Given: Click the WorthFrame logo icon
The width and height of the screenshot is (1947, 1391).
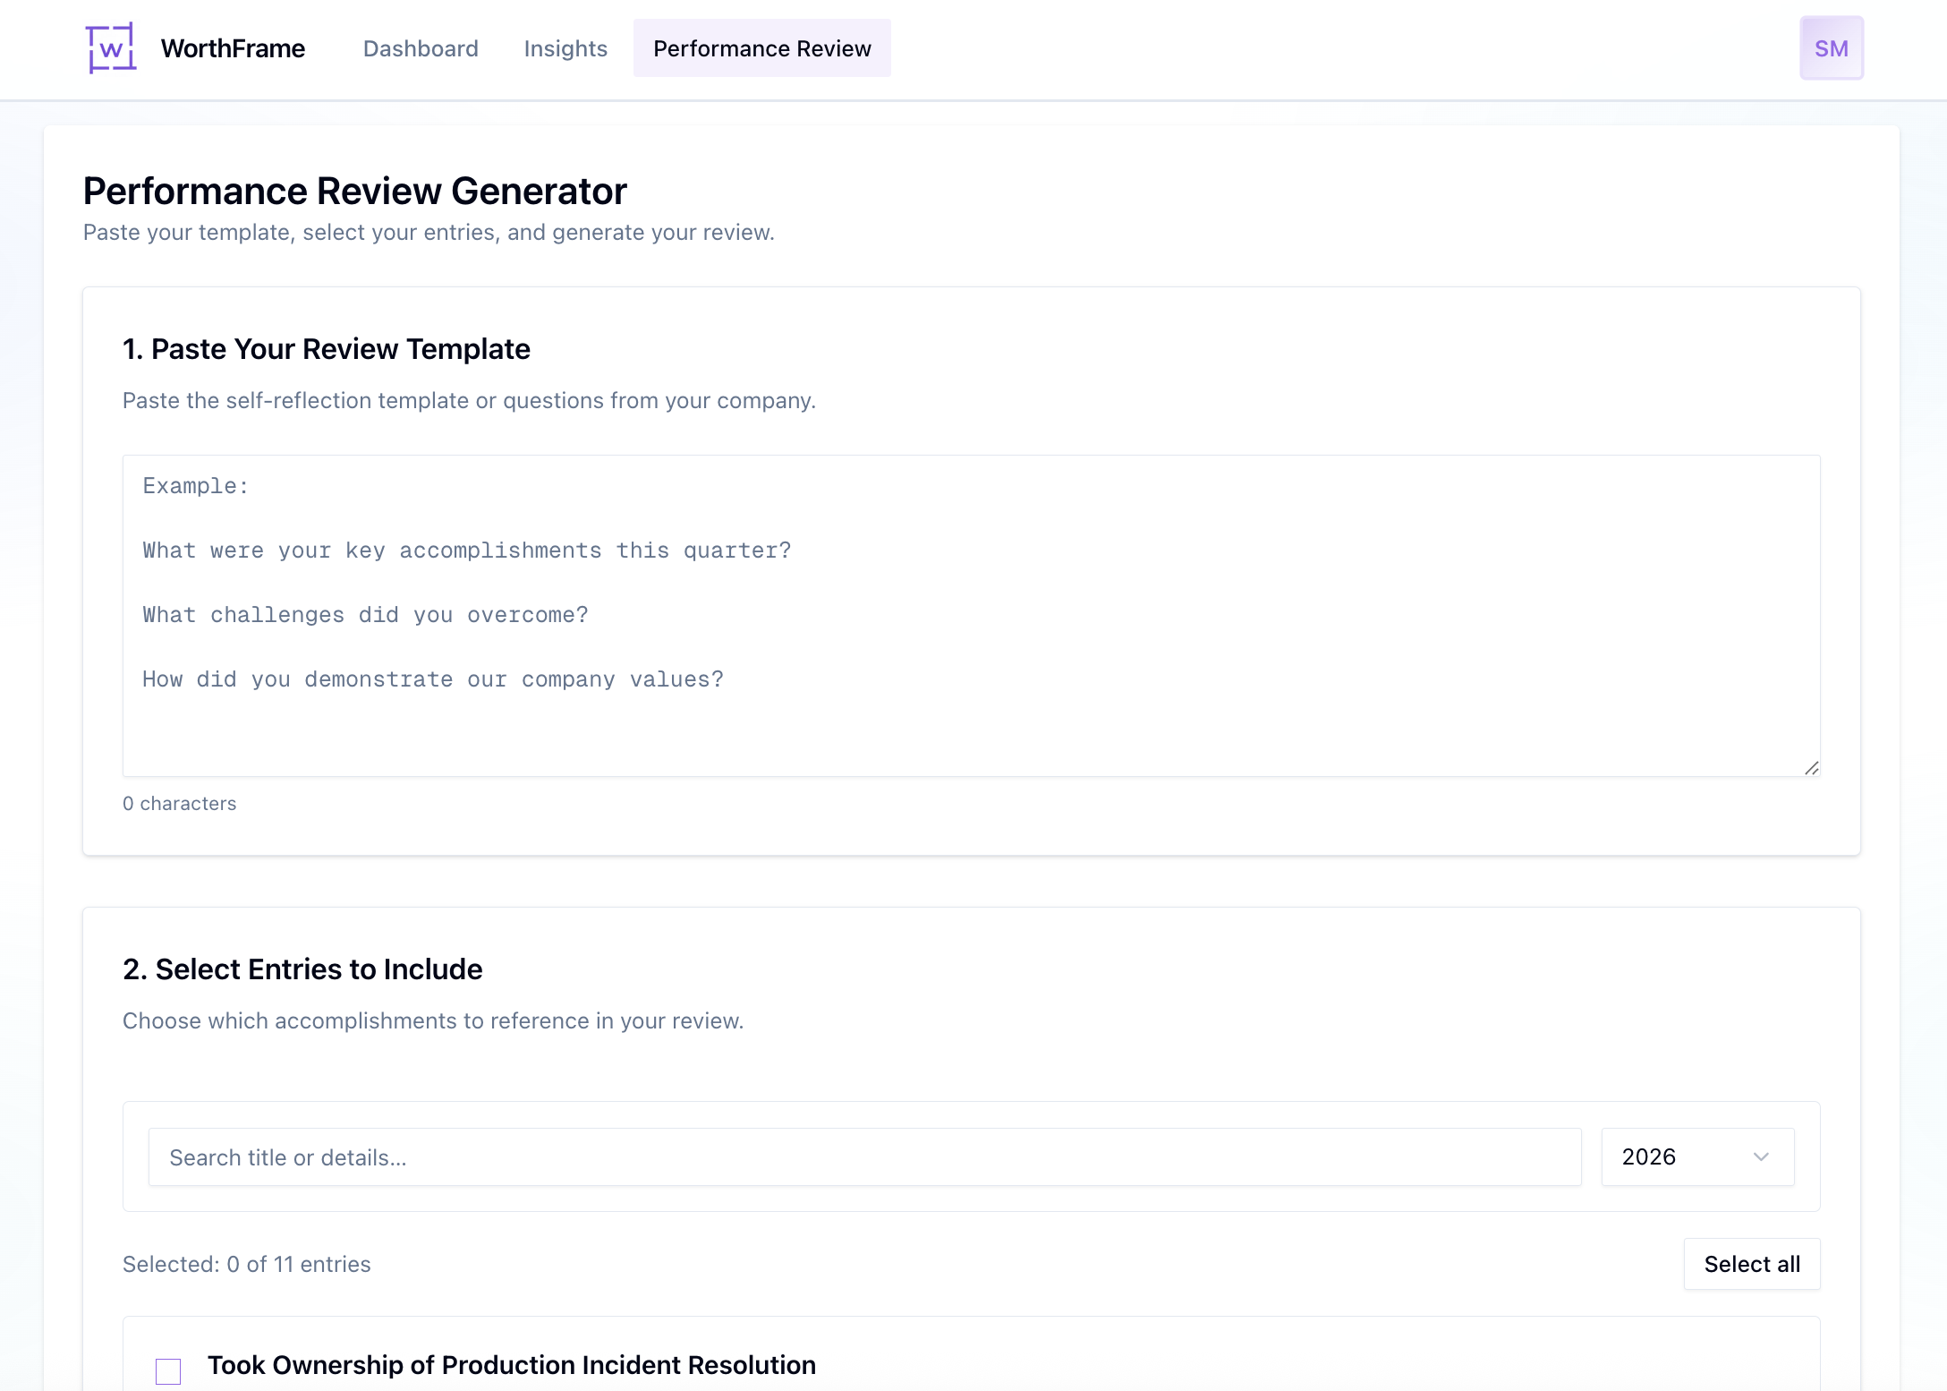Looking at the screenshot, I should point(110,47).
